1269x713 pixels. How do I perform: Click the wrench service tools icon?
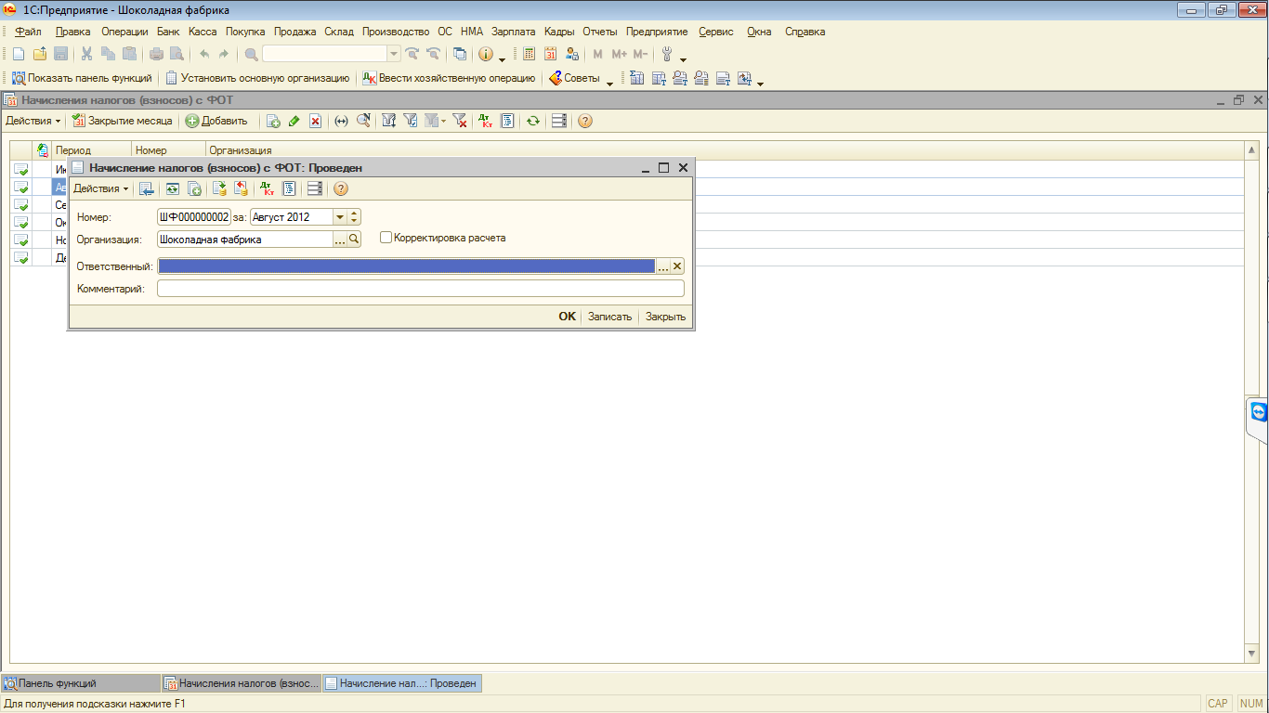[666, 54]
